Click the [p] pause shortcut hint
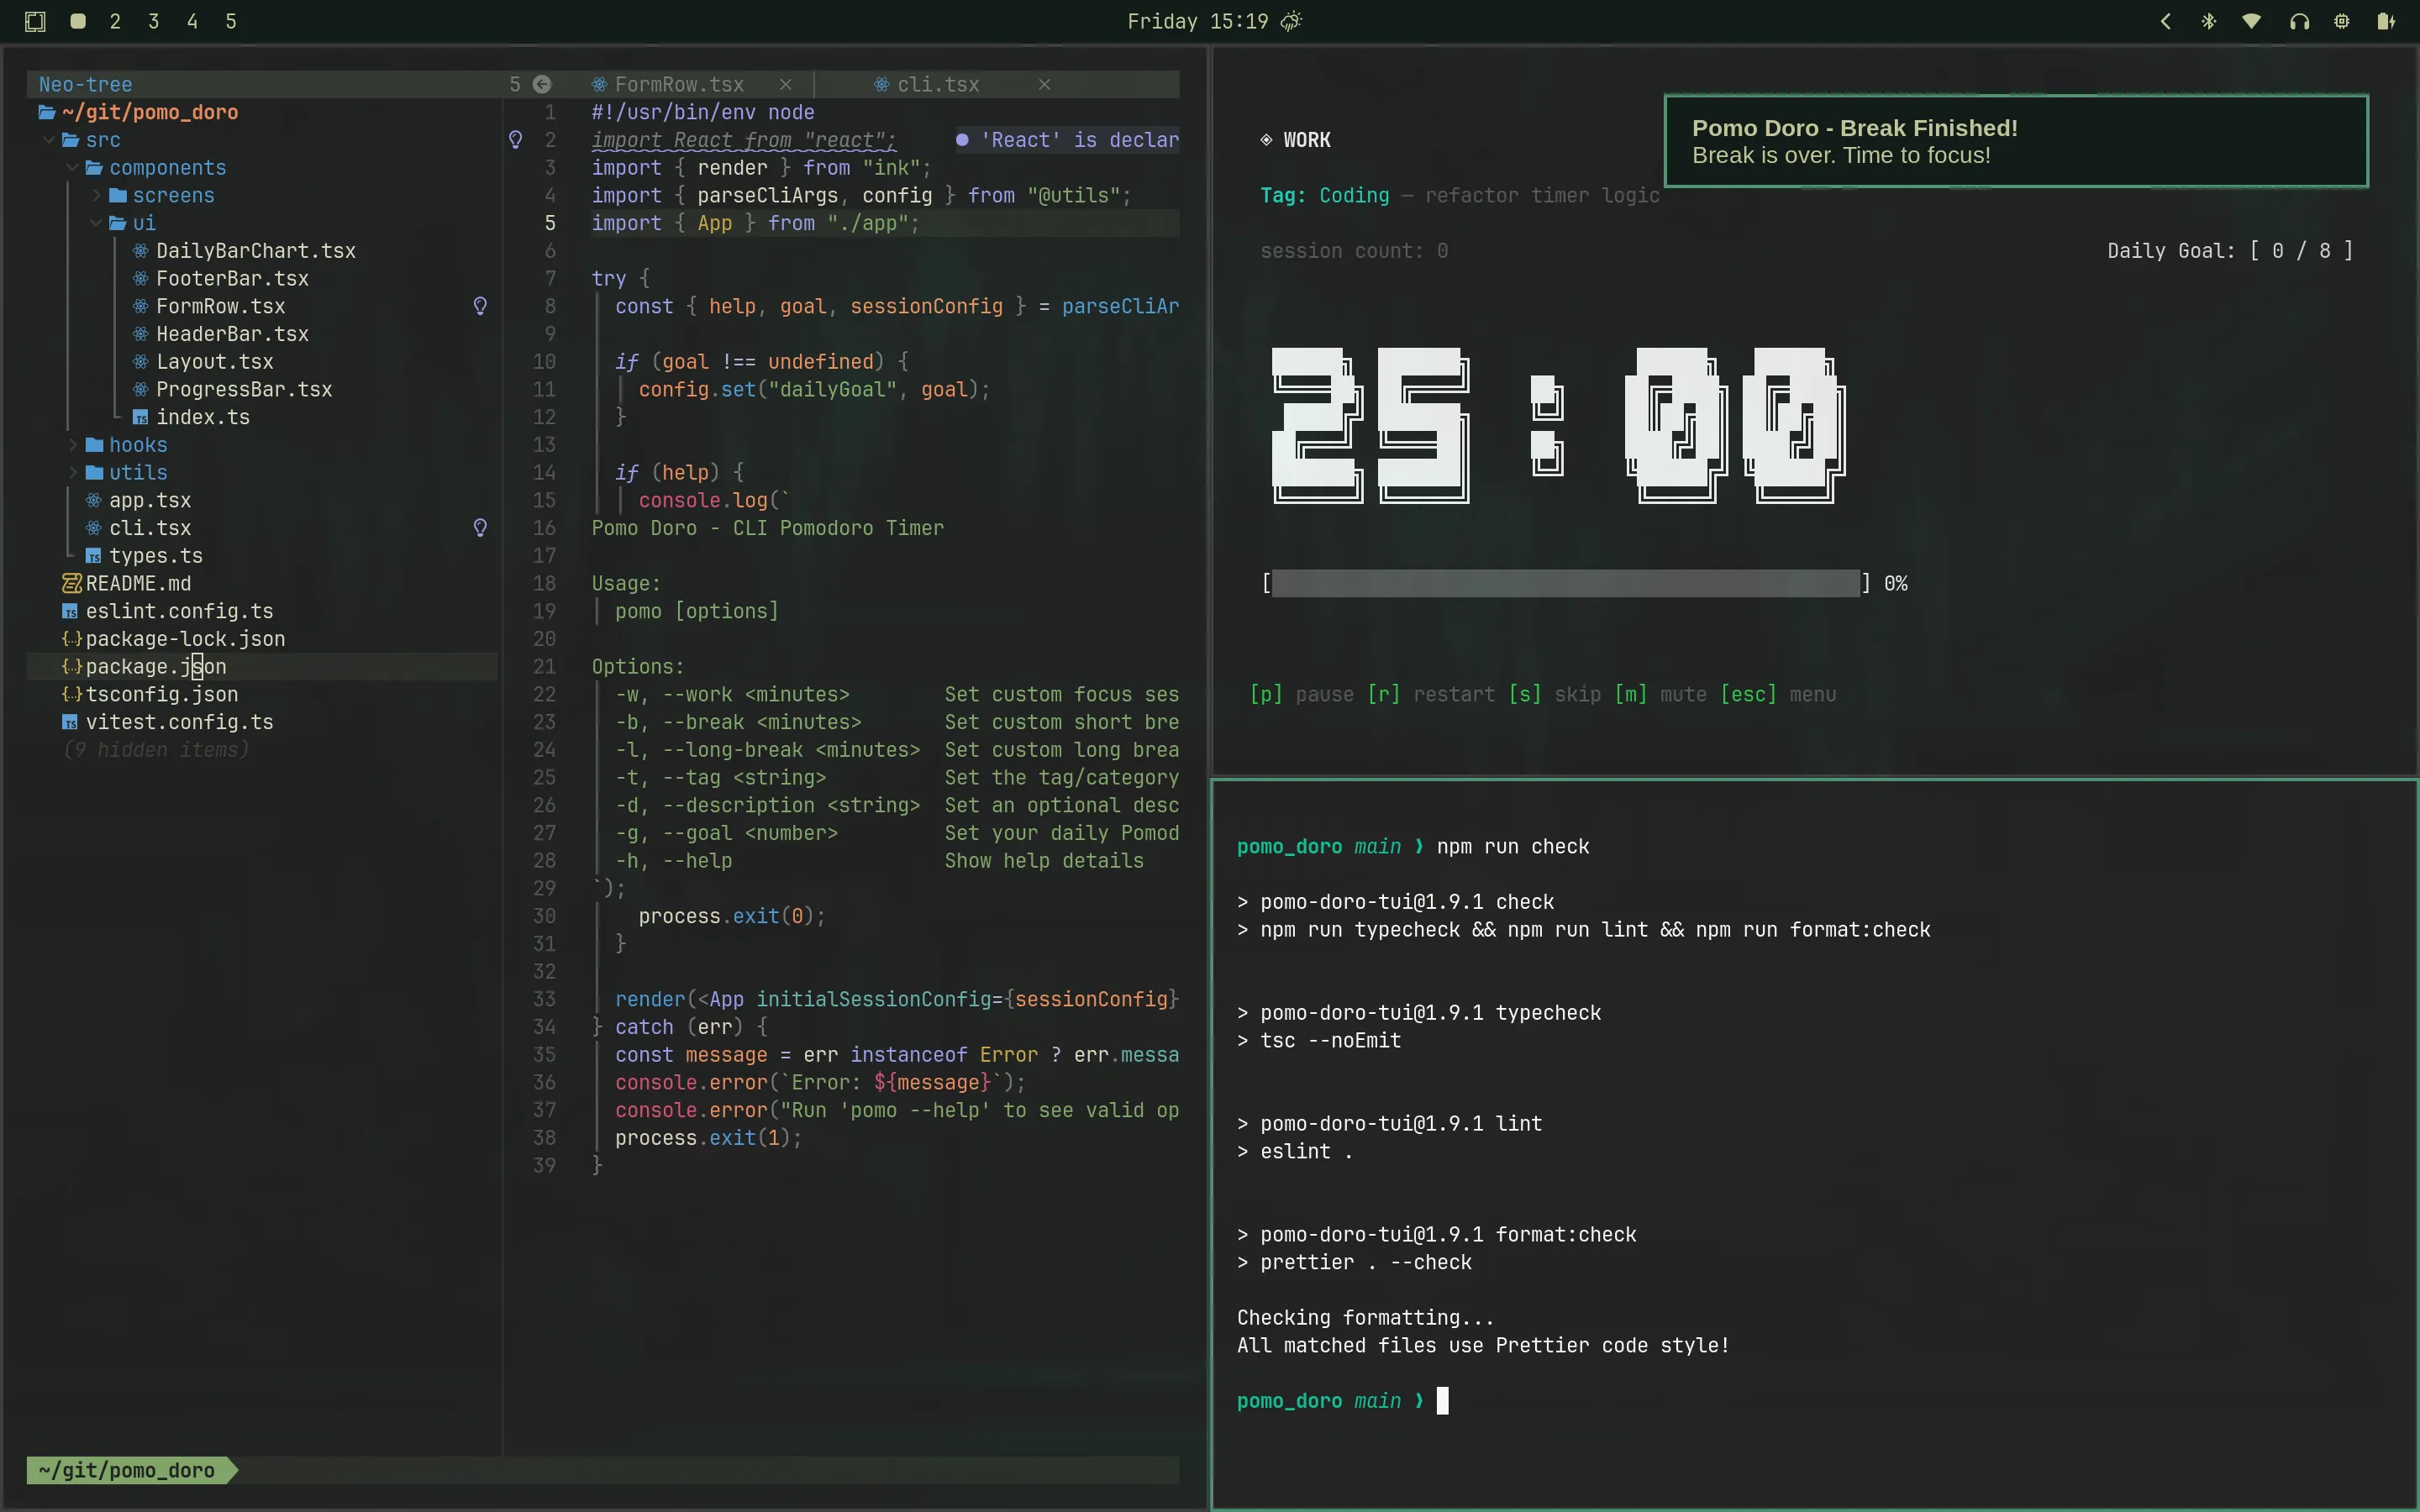The width and height of the screenshot is (2420, 1512). [1301, 694]
